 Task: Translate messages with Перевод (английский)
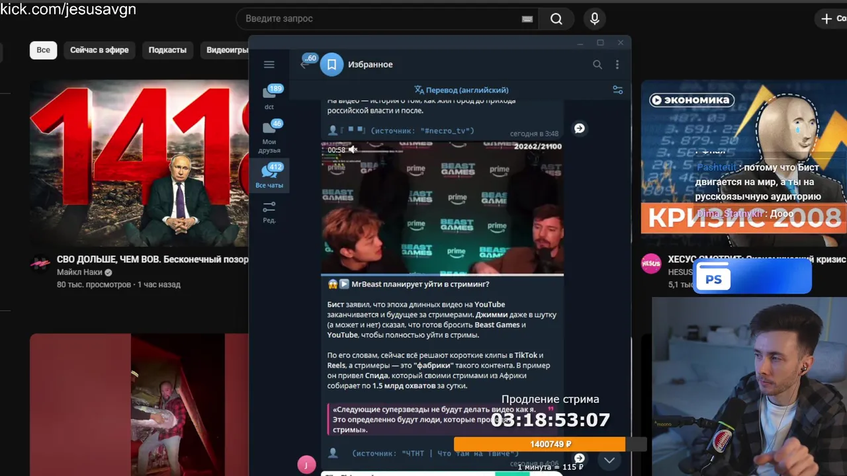461,90
